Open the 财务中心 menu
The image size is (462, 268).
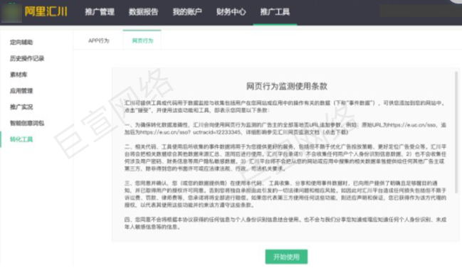point(231,12)
